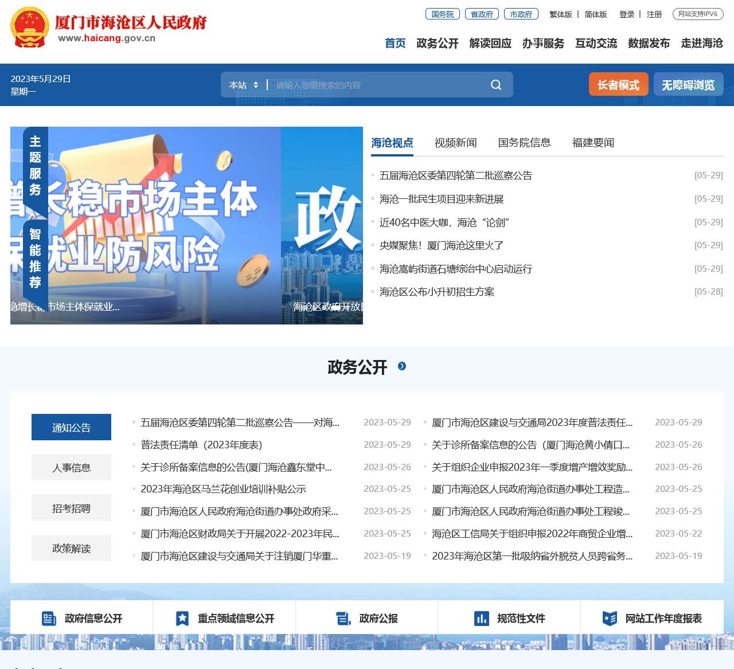734x669 pixels.
Task: Enable 长者模式
Action: [x=618, y=84]
